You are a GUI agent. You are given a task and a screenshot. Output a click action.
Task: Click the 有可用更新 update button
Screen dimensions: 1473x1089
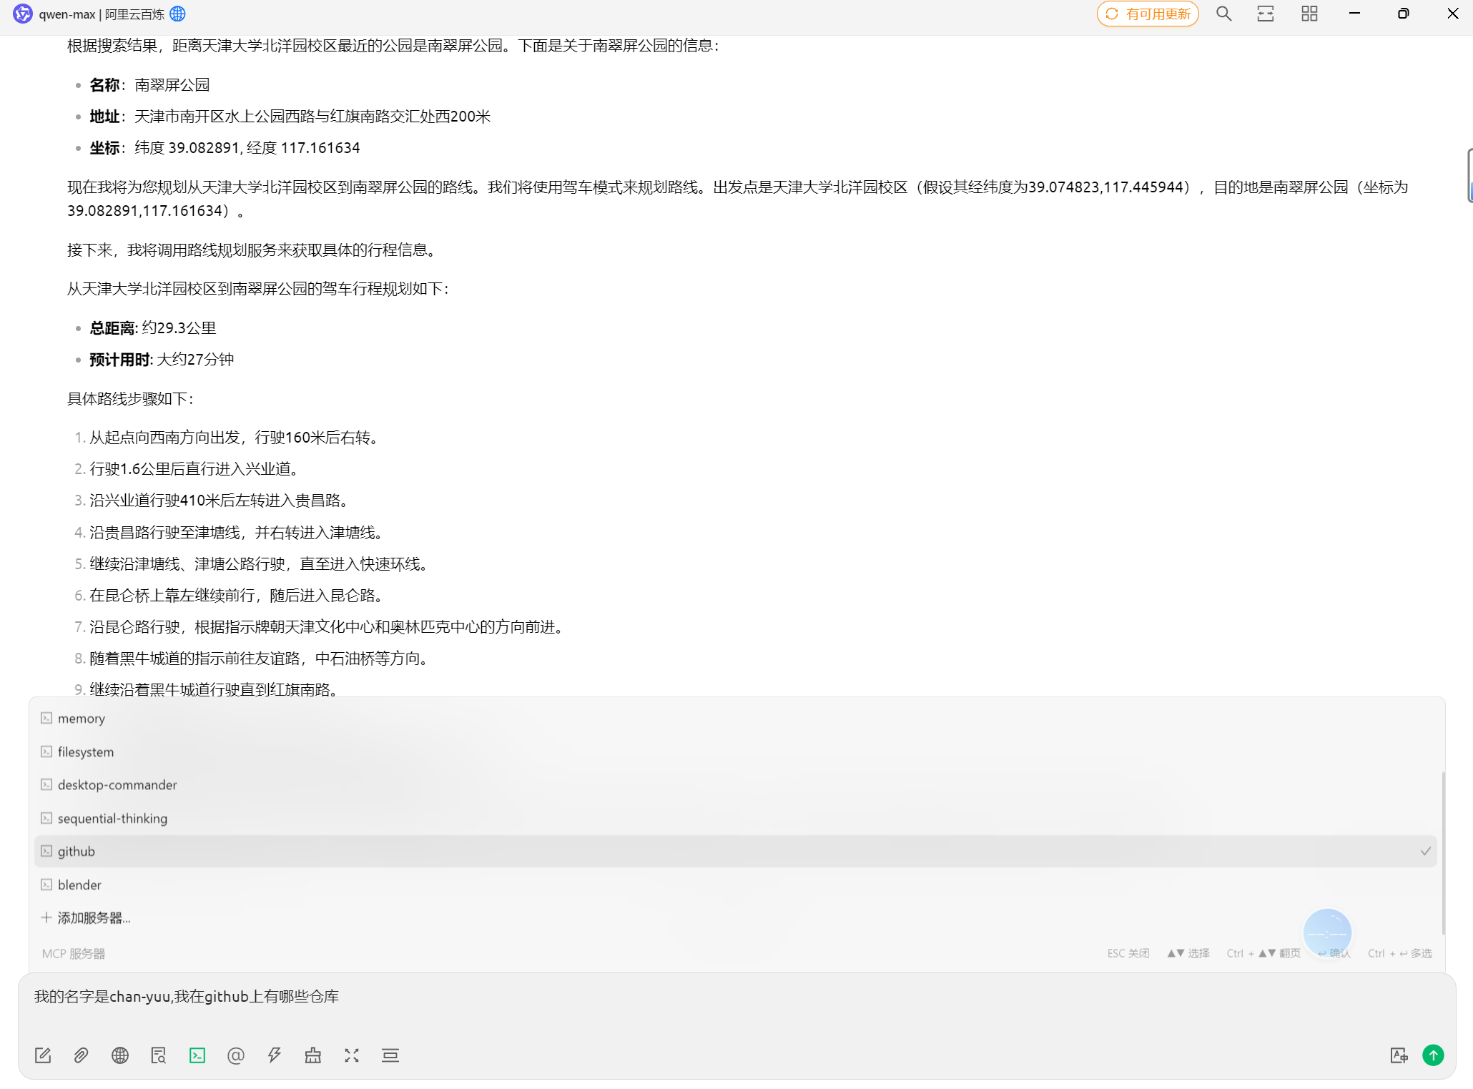1148,14
